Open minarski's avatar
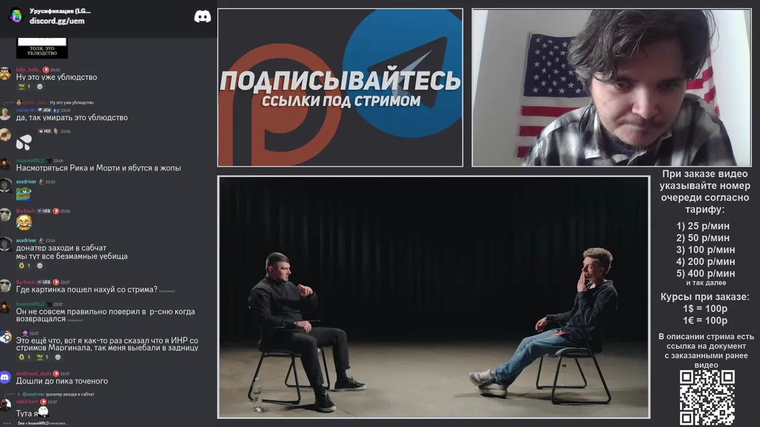The image size is (760, 427). point(5,114)
